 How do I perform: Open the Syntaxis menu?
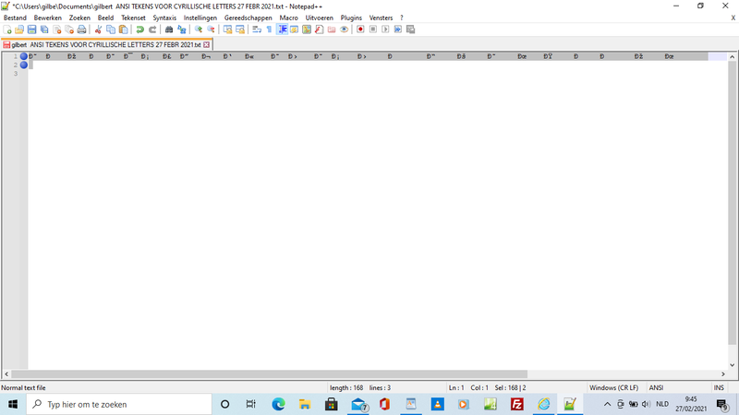[164, 18]
